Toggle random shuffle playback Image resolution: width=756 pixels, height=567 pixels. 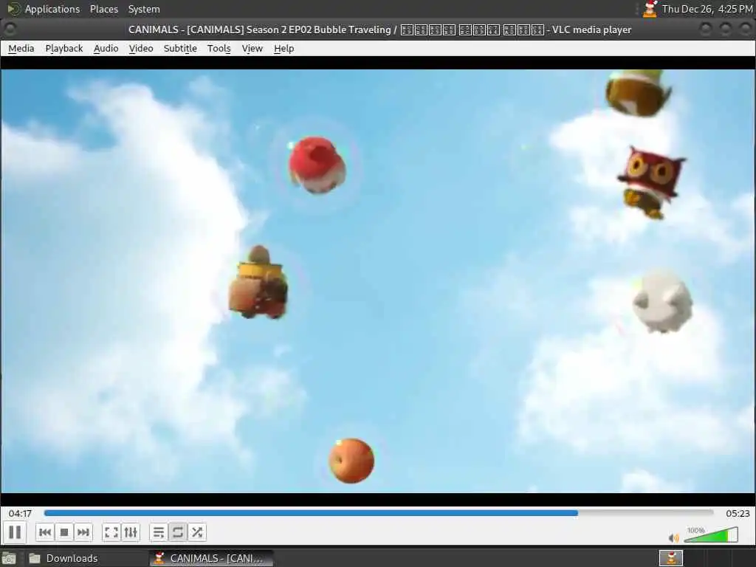(x=196, y=532)
